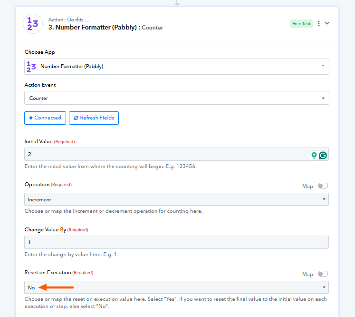Click the Connected button
Screen dimensions: 355x317
45,118
